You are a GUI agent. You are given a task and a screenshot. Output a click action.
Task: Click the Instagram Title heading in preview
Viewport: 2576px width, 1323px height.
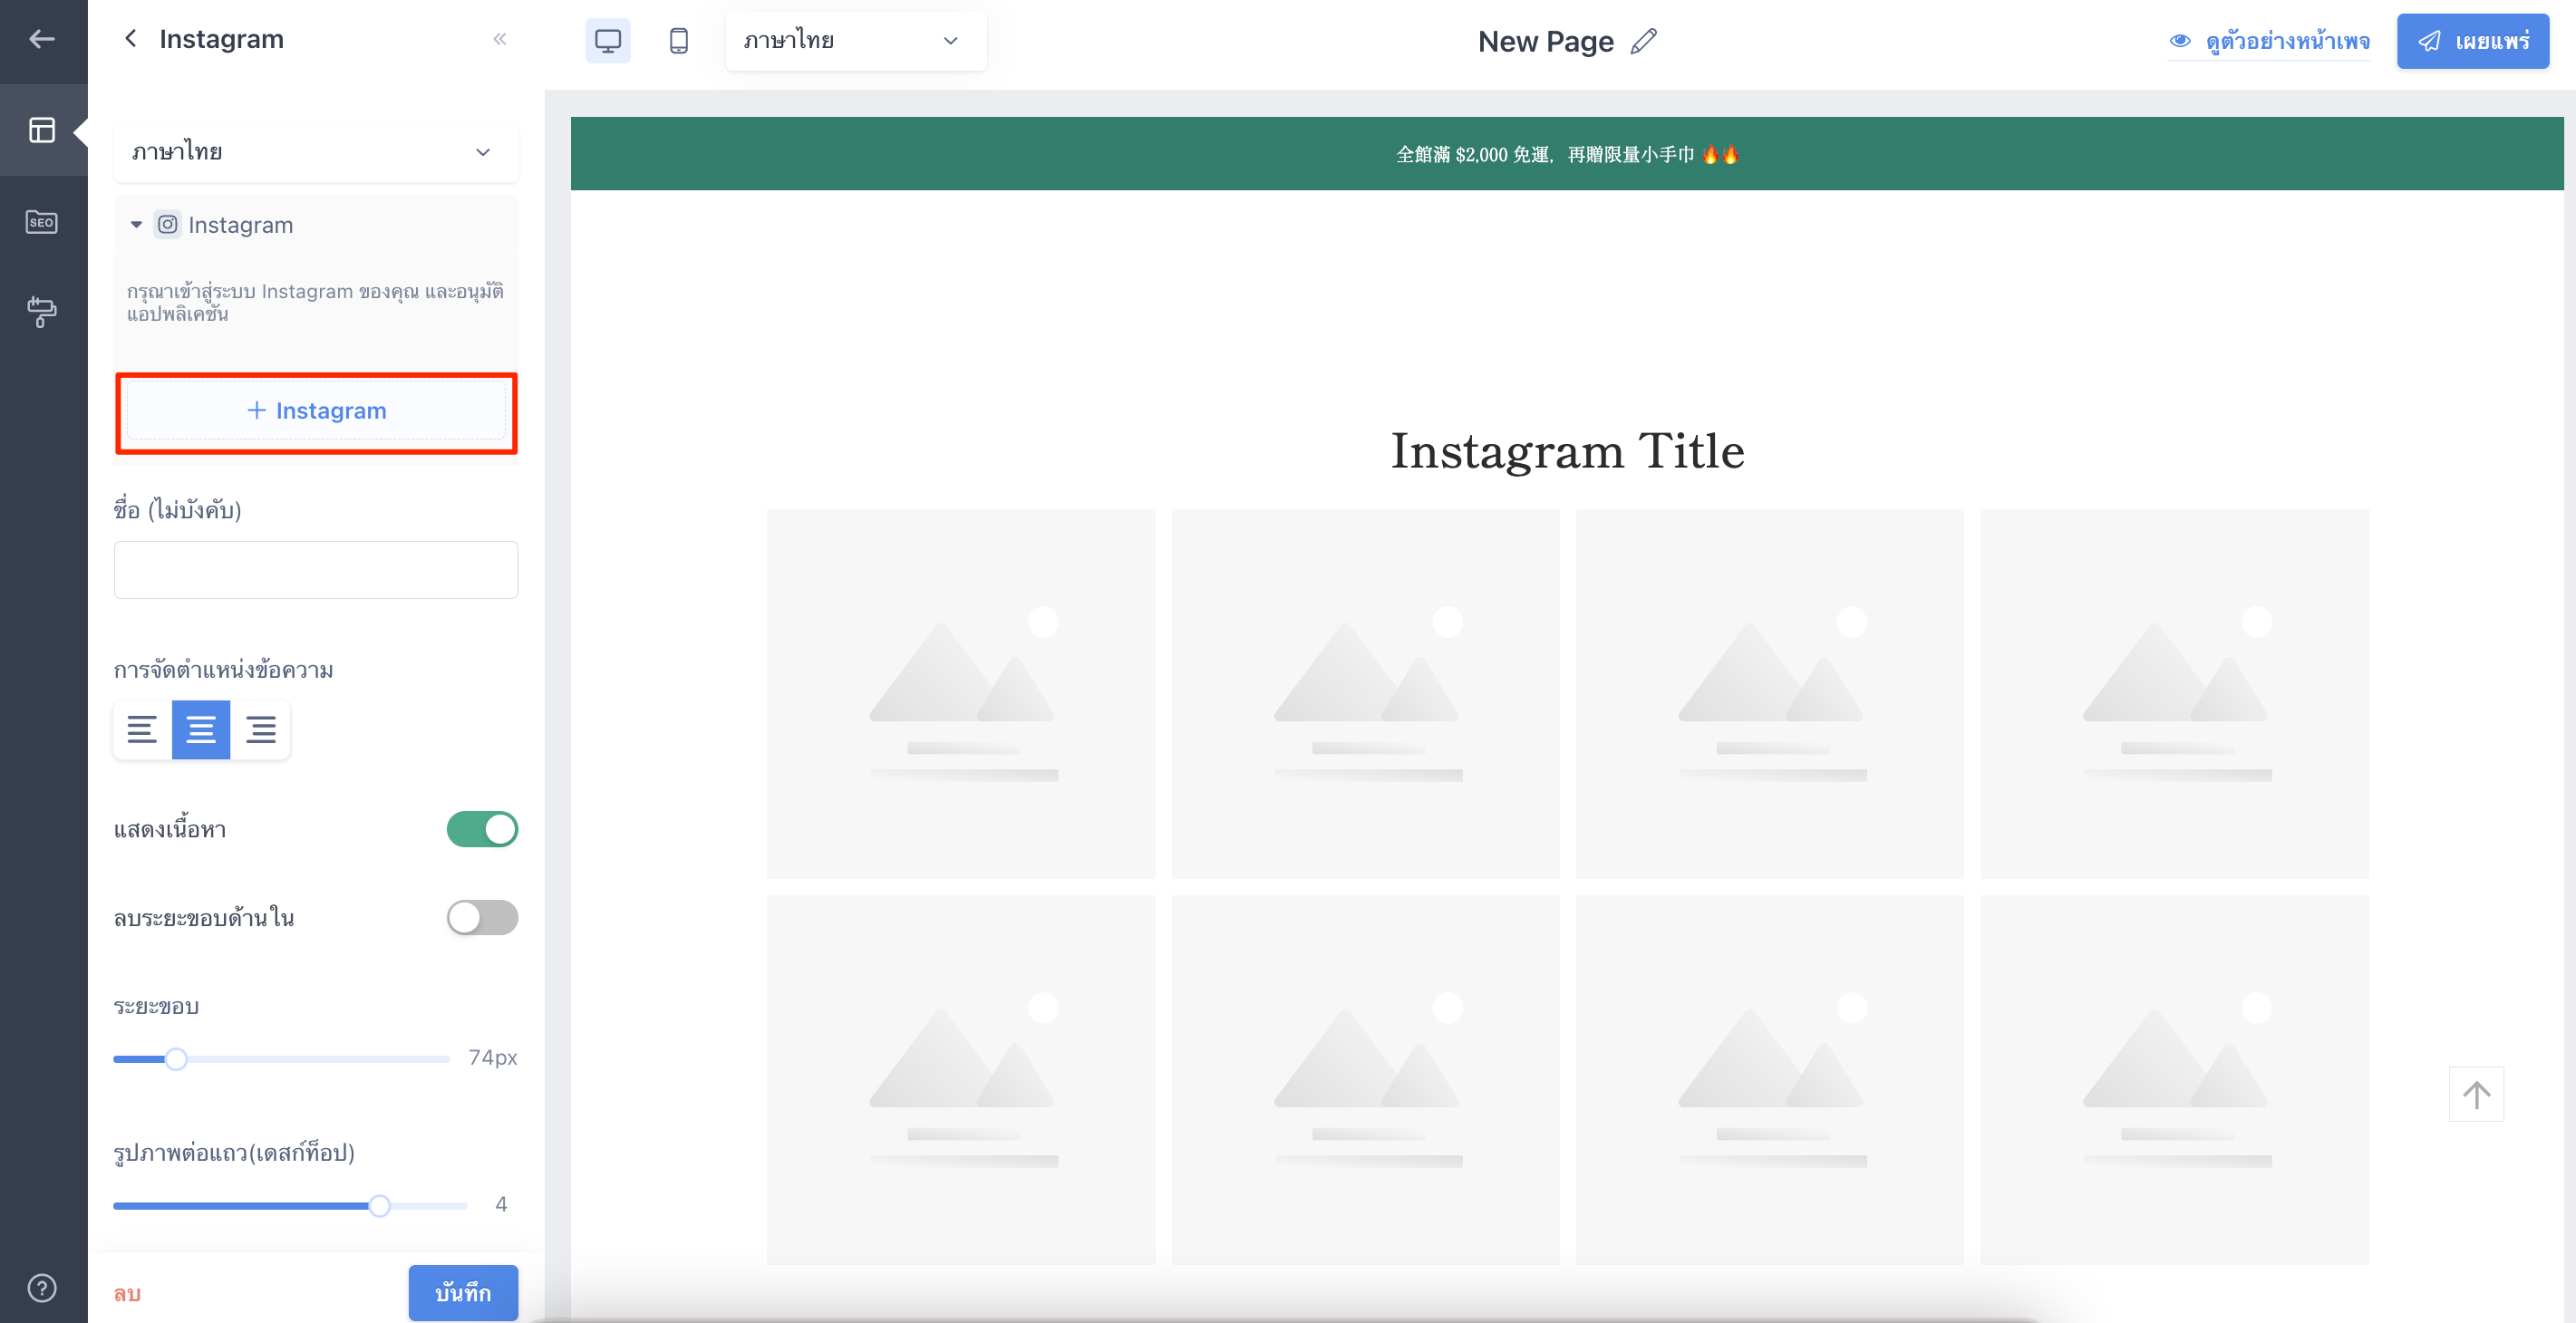point(1567,451)
